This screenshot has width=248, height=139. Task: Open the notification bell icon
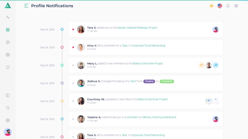228,6
